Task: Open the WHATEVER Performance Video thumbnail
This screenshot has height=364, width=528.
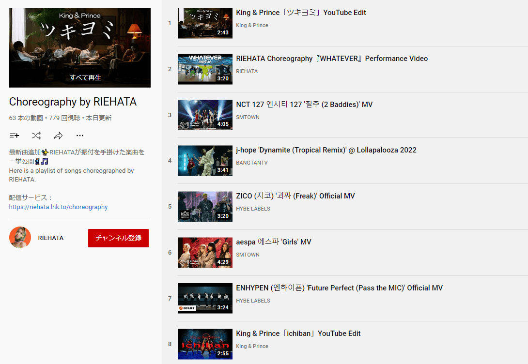Action: (x=205, y=69)
